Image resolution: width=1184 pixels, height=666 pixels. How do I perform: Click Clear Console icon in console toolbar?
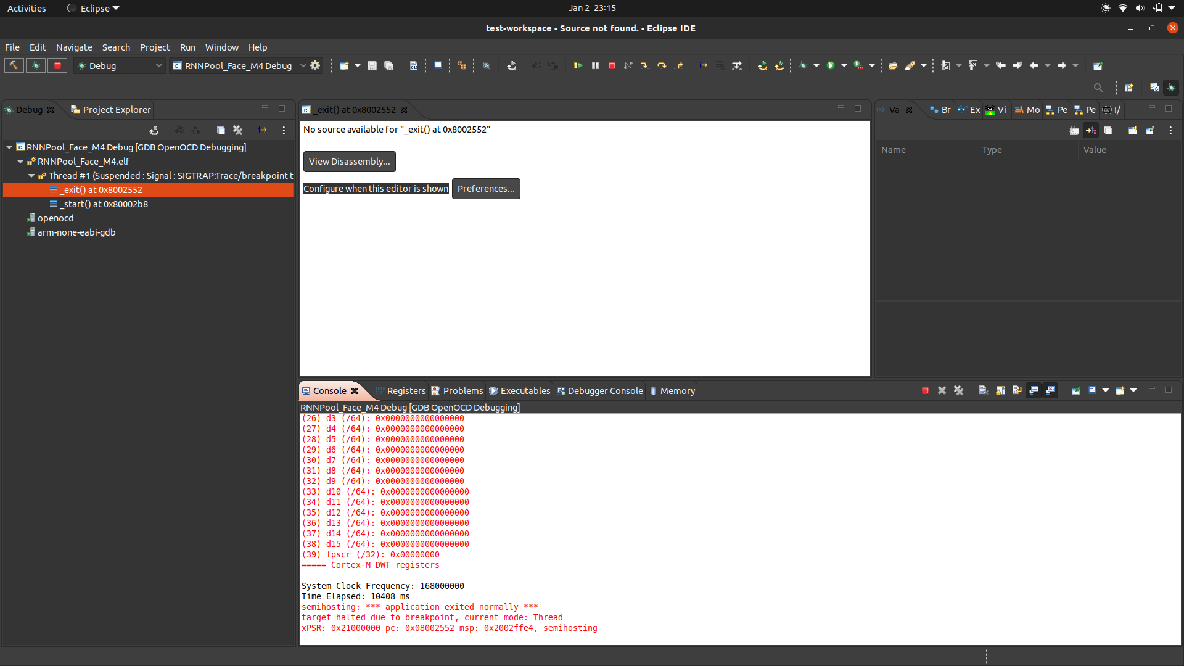pos(984,390)
